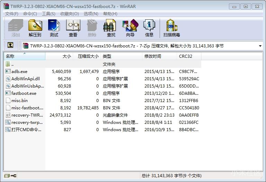Sort by the CRC32 column header

click(x=189, y=56)
